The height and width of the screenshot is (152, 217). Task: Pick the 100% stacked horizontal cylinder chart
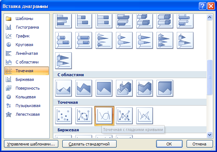pos(84,40)
